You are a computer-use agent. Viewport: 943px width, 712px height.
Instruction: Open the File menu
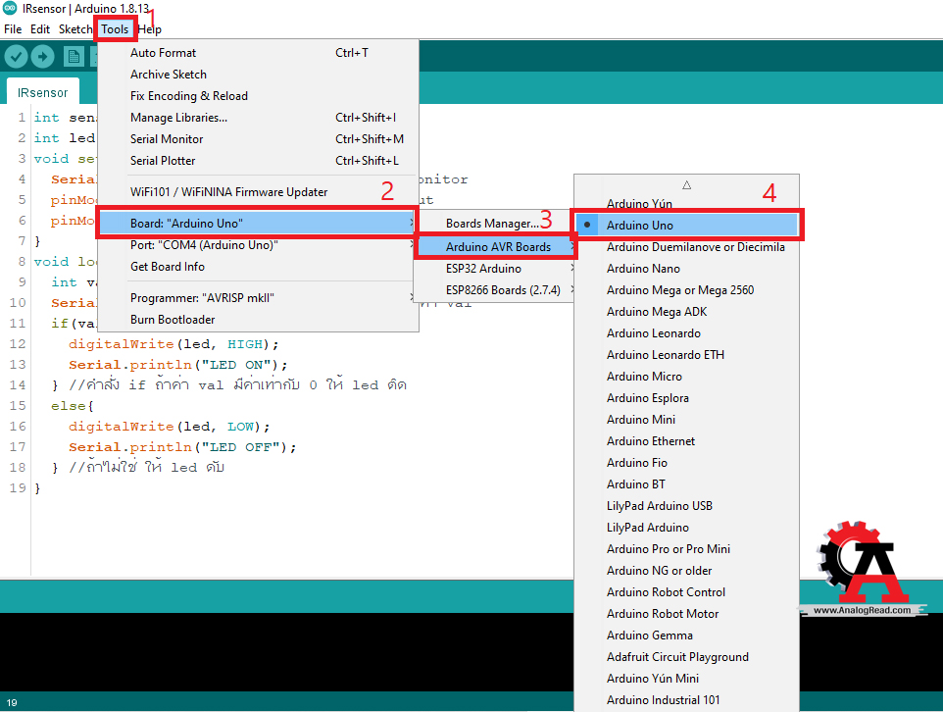click(x=13, y=28)
